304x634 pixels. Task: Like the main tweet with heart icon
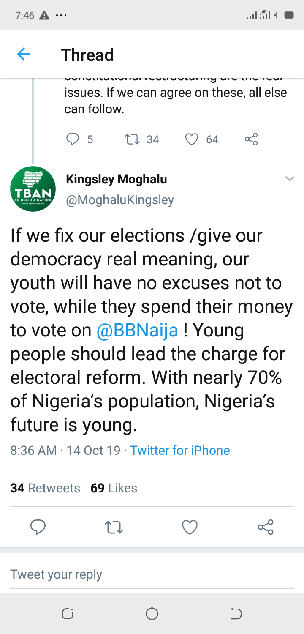pos(190,527)
